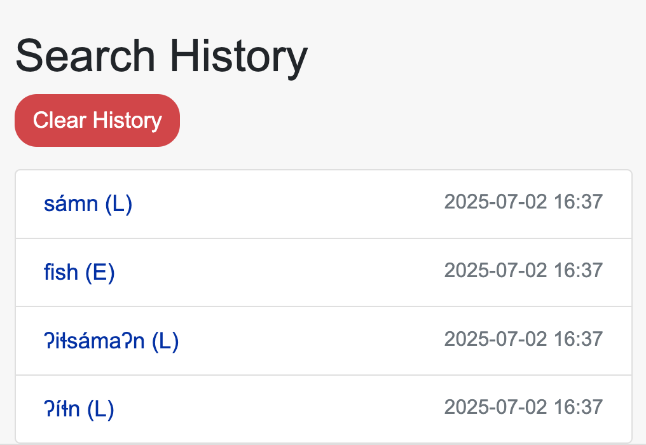The image size is (646, 445).
Task: Click the 16:37 time beside fish (E)
Action: [x=578, y=270]
